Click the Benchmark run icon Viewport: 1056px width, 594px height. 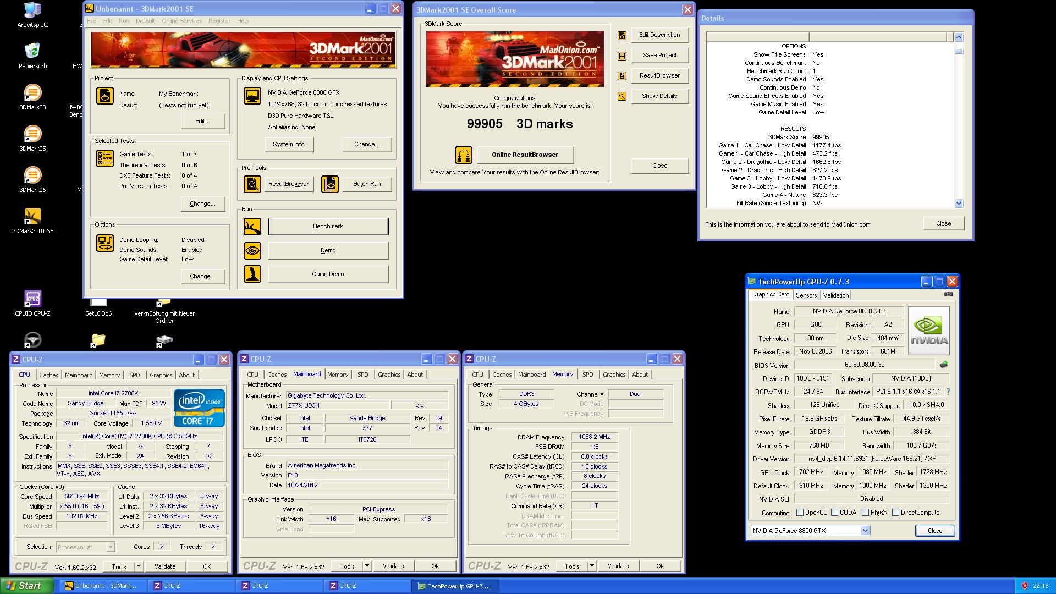coord(252,226)
